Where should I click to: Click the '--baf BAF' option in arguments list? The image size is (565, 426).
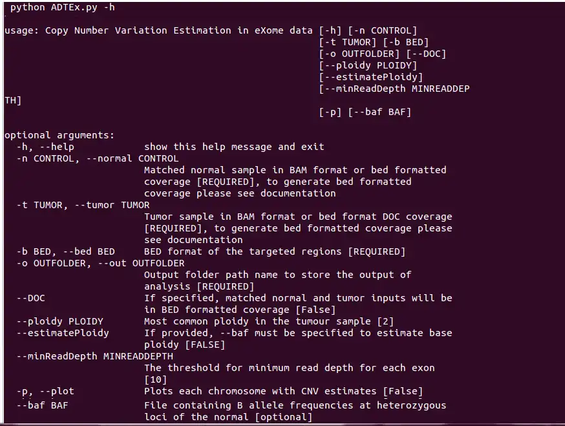[42, 405]
